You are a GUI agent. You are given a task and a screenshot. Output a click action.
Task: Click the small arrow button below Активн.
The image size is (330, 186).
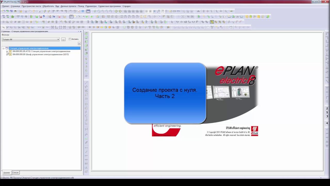tap(79, 44)
